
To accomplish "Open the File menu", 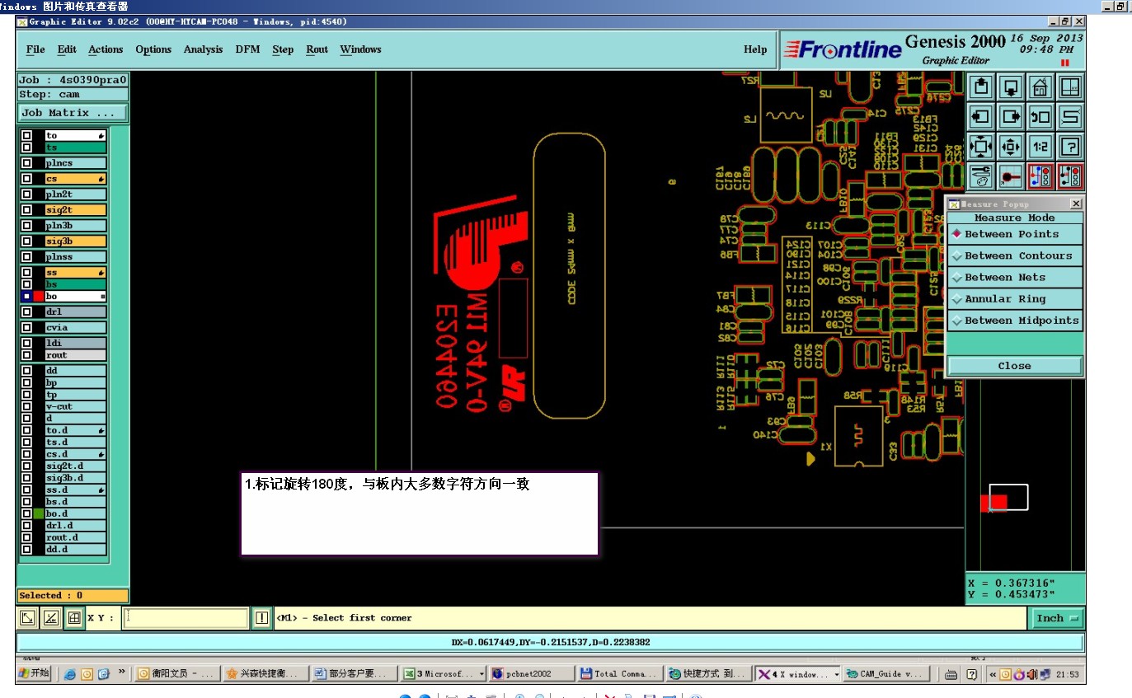I will [x=35, y=49].
